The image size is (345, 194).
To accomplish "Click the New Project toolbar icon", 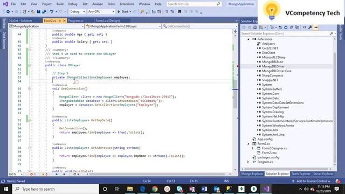I will (24, 12).
